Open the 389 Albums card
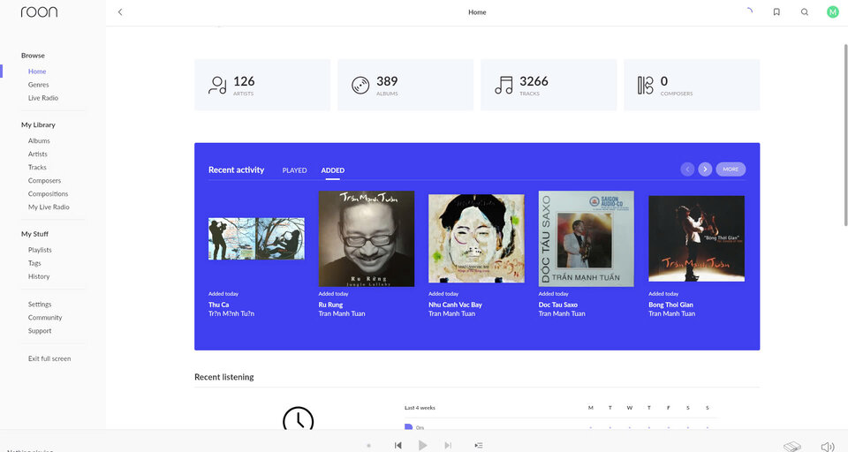 point(405,85)
